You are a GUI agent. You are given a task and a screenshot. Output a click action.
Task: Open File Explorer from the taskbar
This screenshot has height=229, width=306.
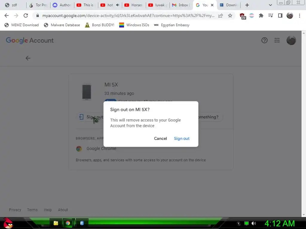[x=56, y=223]
